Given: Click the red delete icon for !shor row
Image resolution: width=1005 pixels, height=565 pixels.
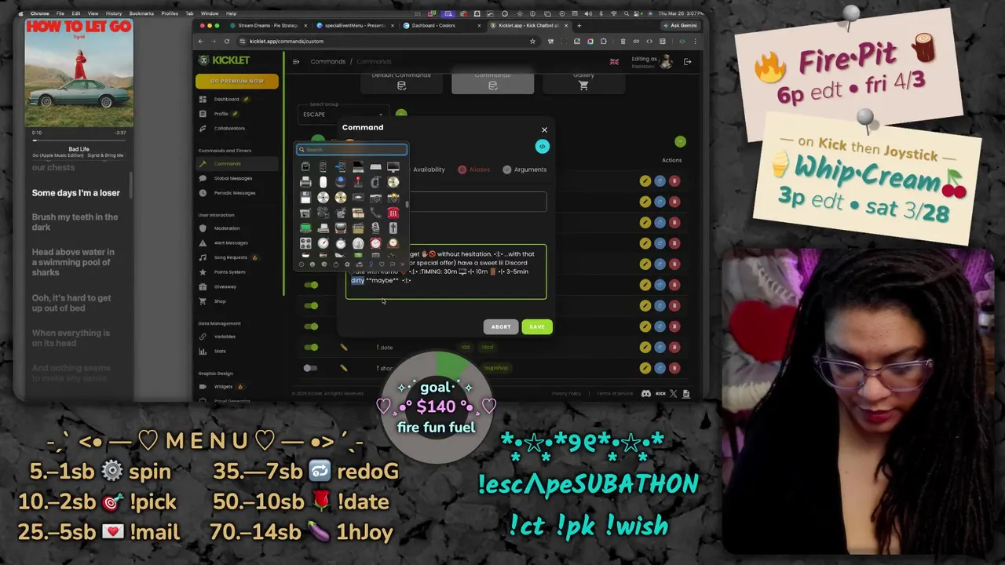Looking at the screenshot, I should [674, 367].
